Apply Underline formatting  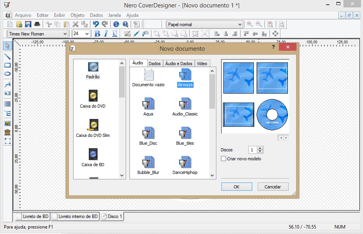[115, 34]
